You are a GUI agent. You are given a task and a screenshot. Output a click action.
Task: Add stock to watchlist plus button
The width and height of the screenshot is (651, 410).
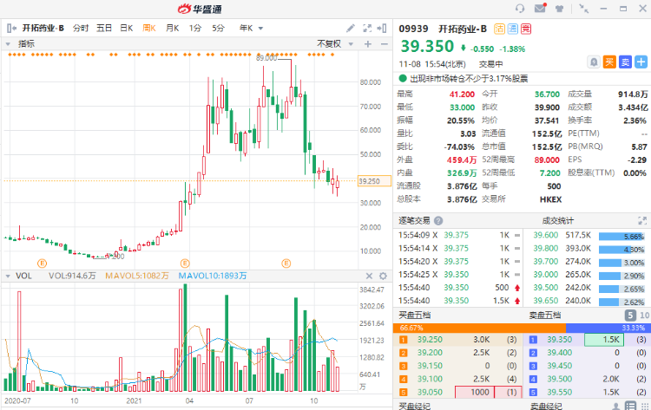(641, 62)
